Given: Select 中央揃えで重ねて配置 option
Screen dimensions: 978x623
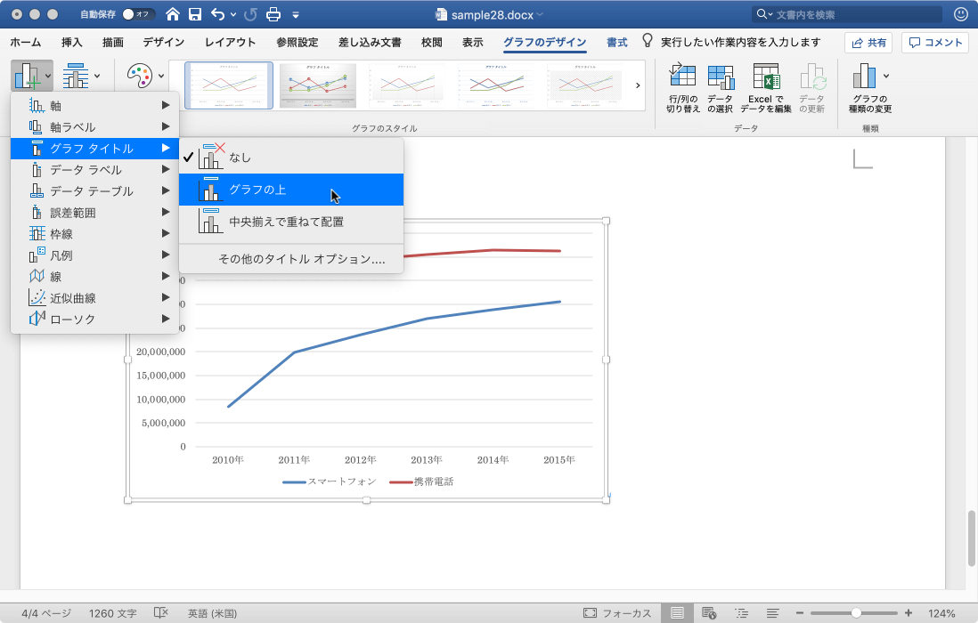Looking at the screenshot, I should (291, 222).
